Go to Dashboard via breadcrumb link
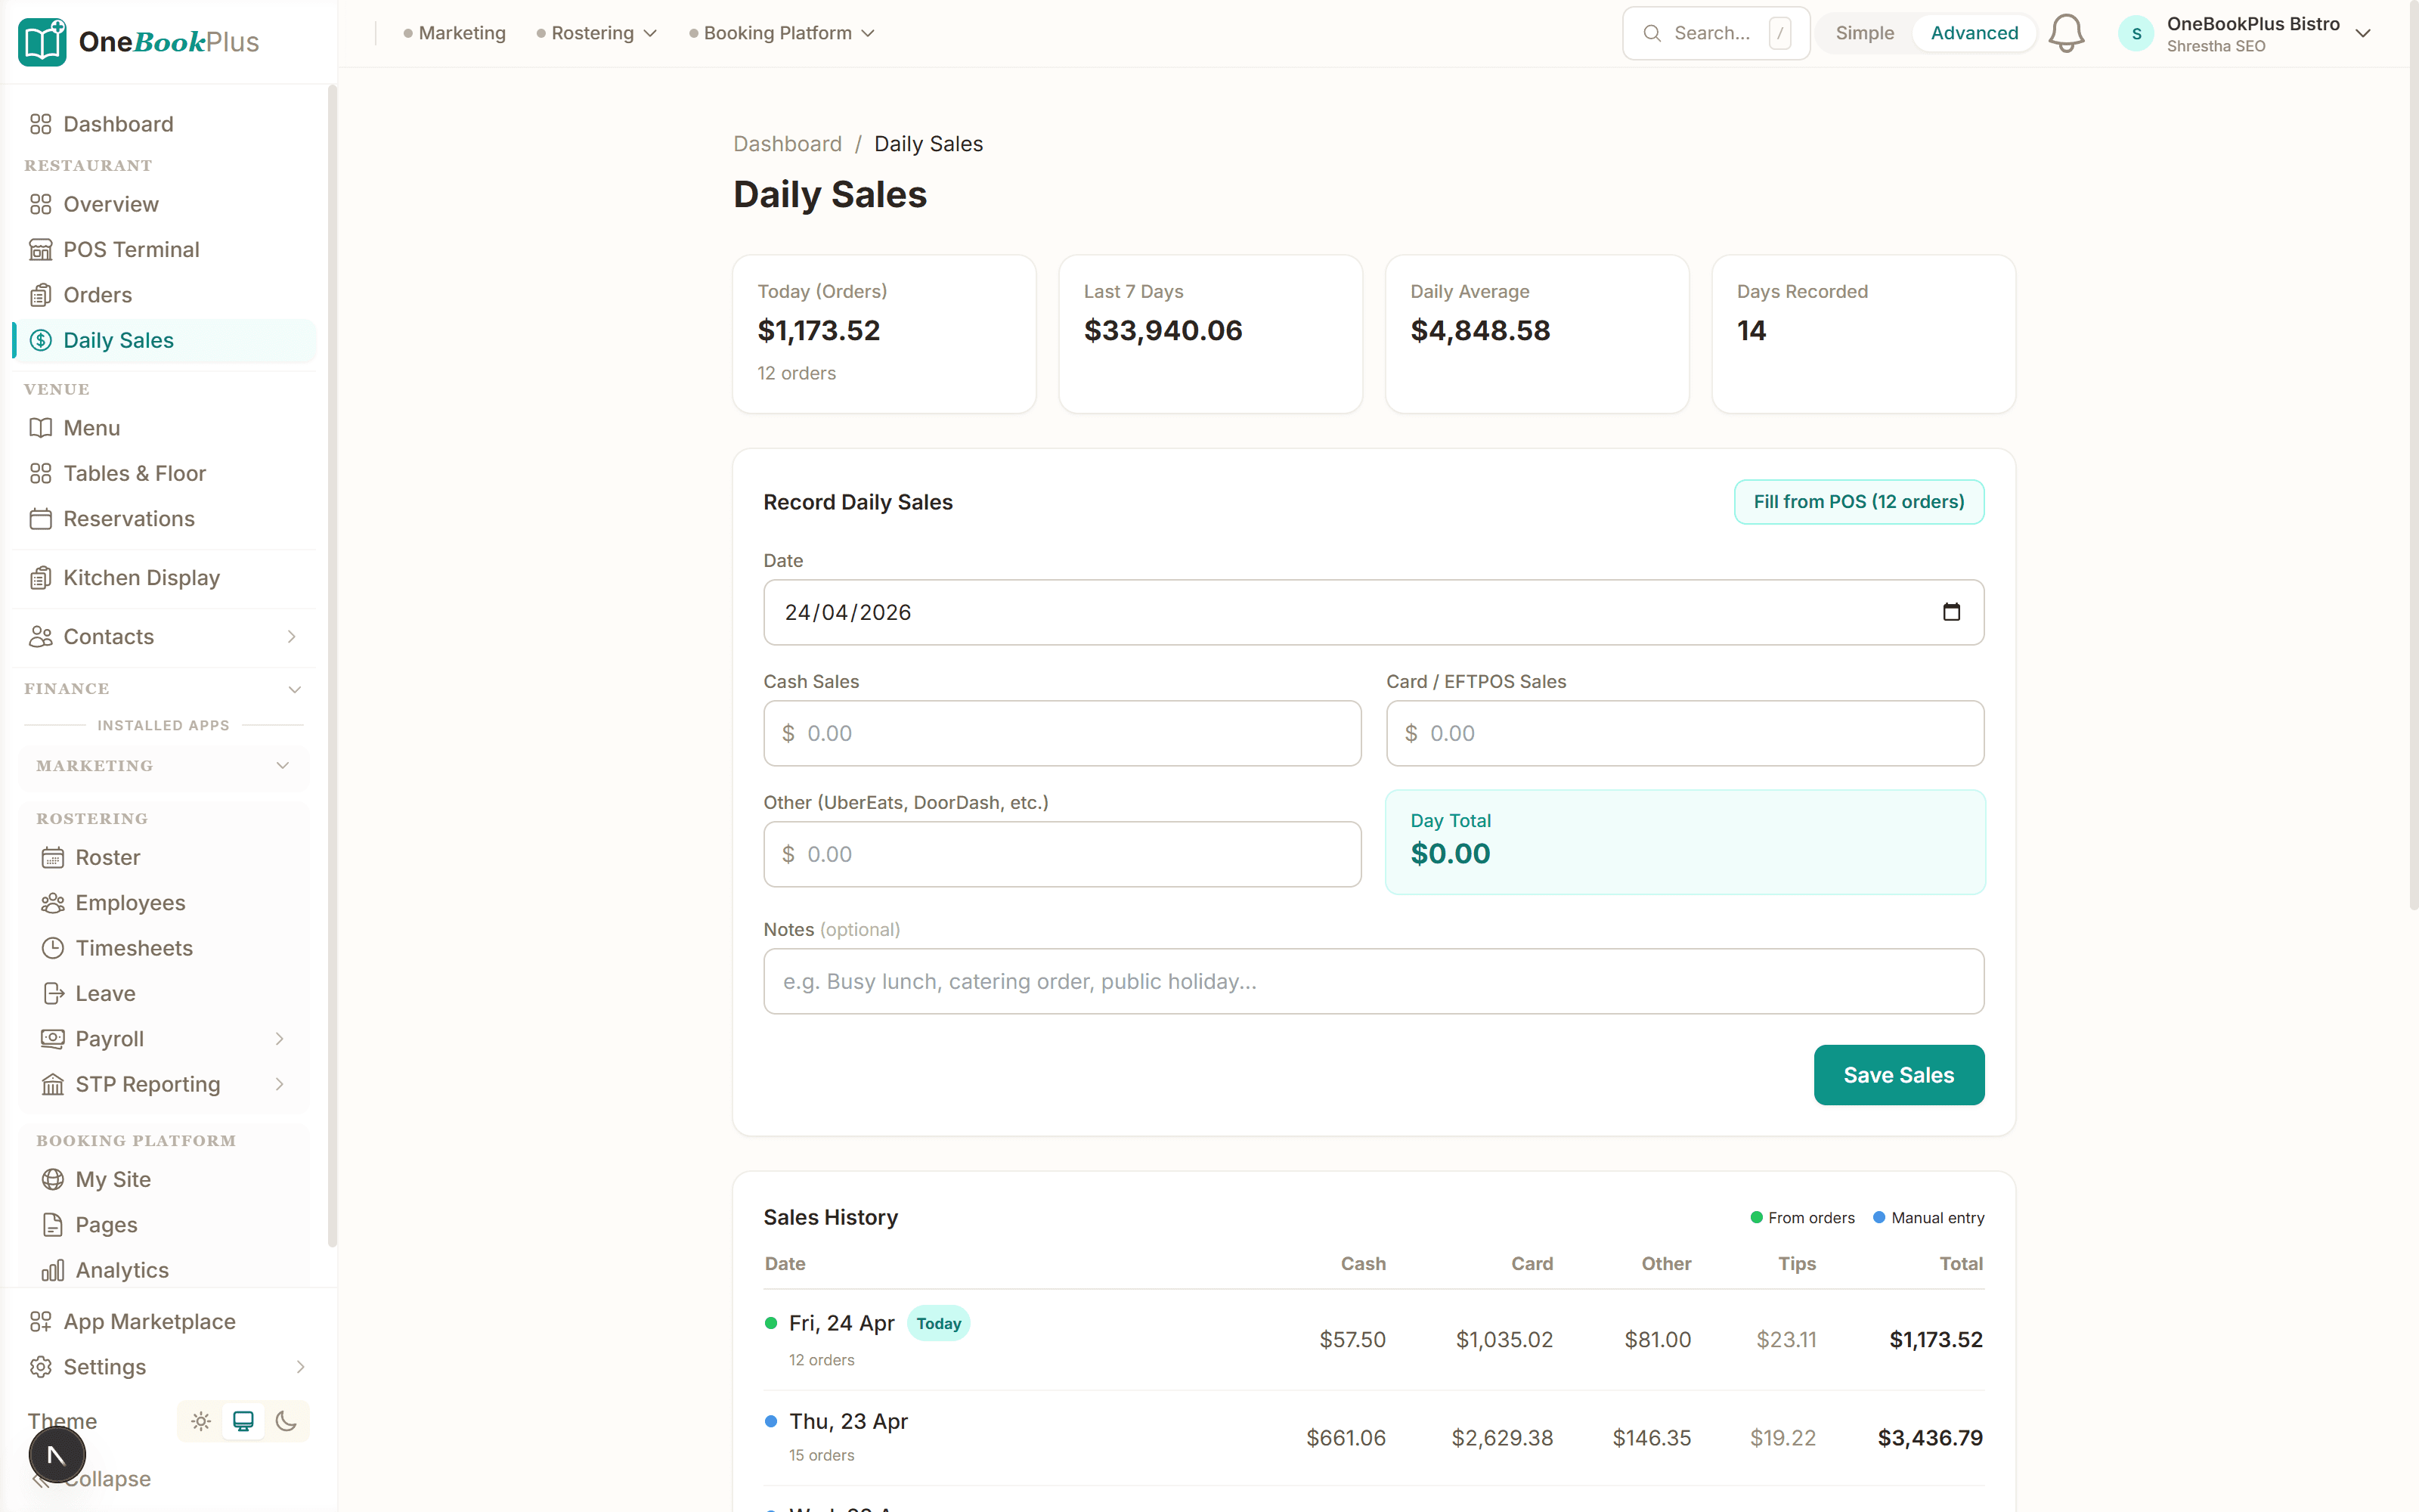Viewport: 2419px width, 1512px height. [x=788, y=144]
